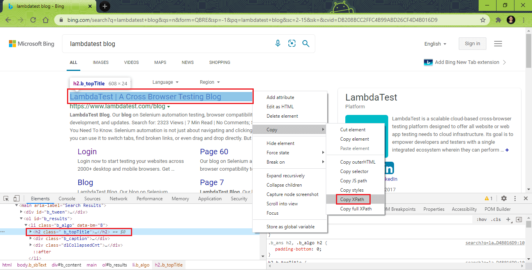The image size is (532, 270).
Task: Click the Bing search input field
Action: [x=168, y=44]
